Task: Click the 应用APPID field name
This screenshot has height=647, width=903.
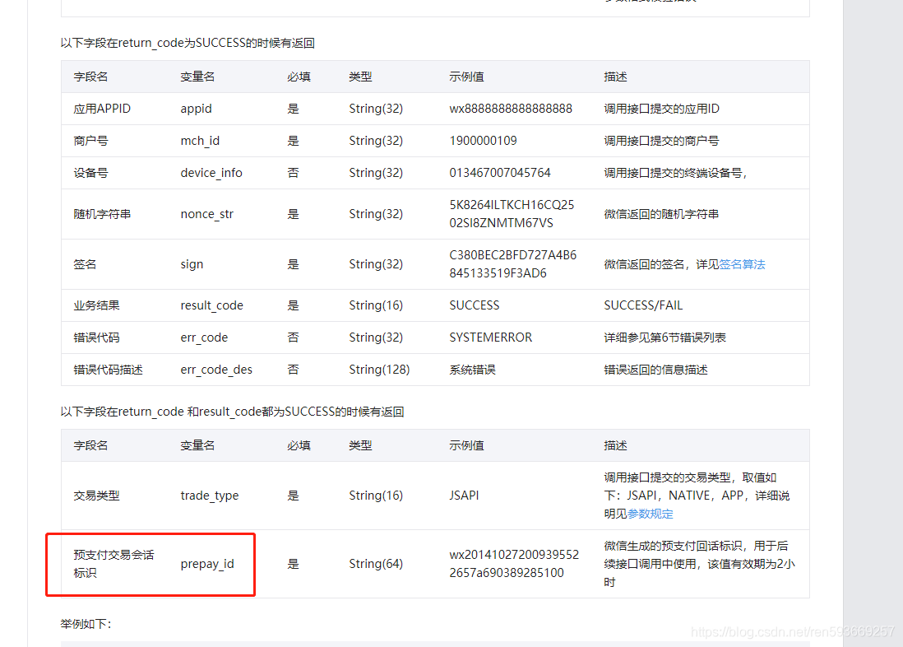Action: tap(102, 109)
